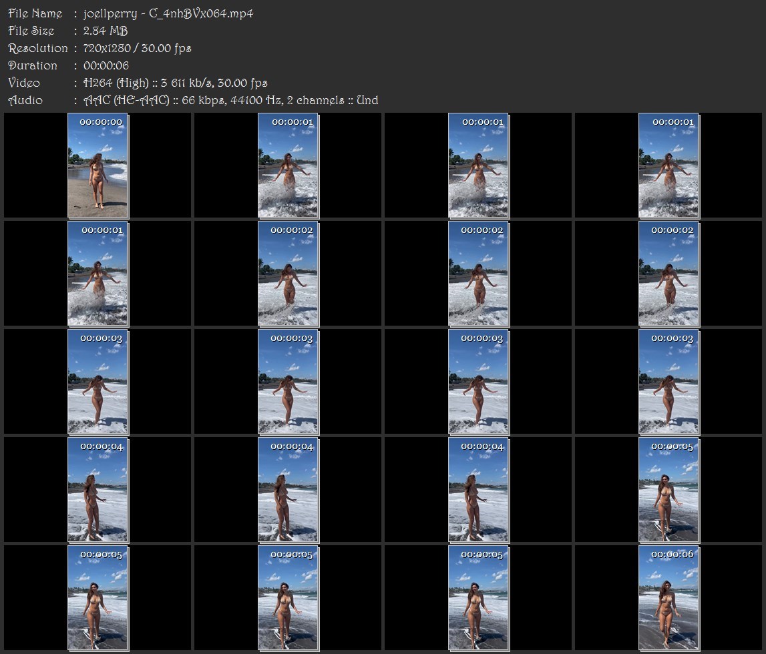View the third 00:00:04 thumbnail in row four

[479, 490]
